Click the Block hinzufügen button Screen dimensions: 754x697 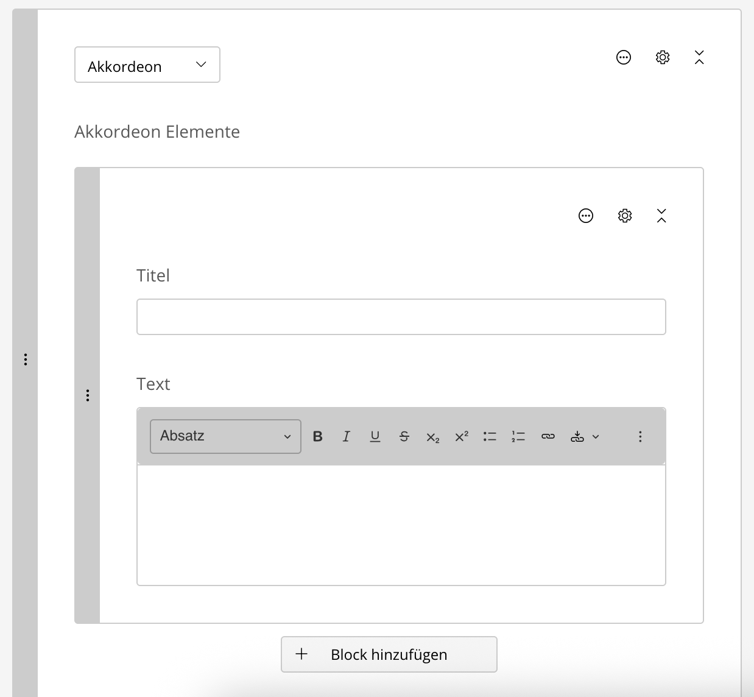(389, 654)
